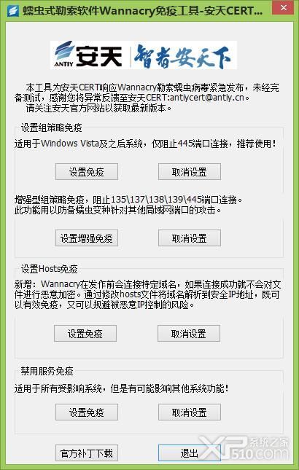The height and width of the screenshot is (470, 299).
Task: Click the 设置组策略免疫 group label
Action: [x=52, y=128]
